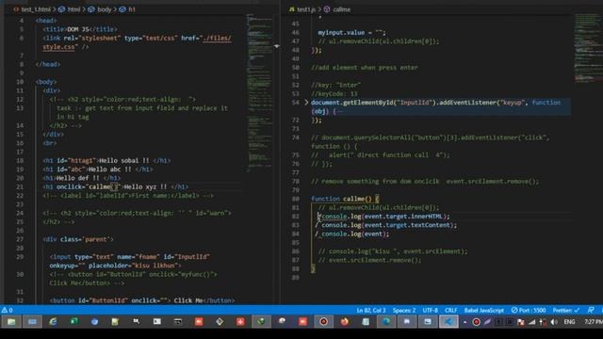
Task: Open Google Chrome from the taskbar
Action: (x=94, y=322)
